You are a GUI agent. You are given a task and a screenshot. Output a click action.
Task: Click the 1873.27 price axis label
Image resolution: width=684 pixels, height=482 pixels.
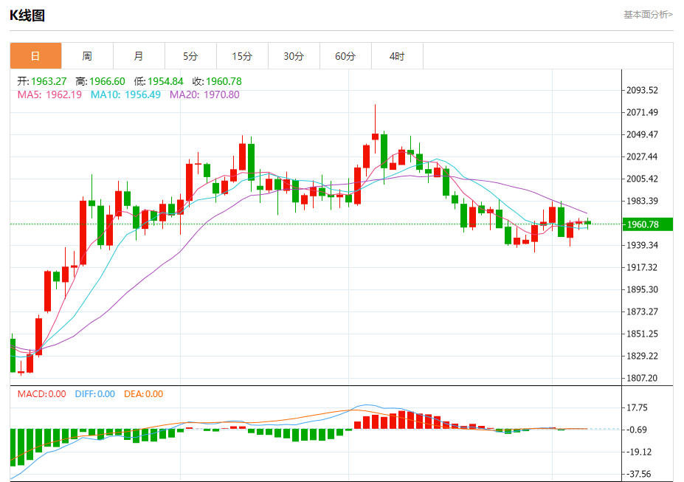point(642,312)
